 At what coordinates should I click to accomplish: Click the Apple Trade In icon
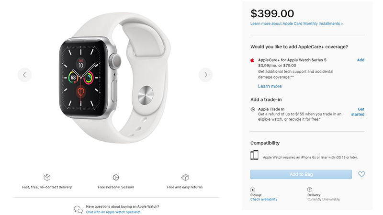(x=253, y=109)
